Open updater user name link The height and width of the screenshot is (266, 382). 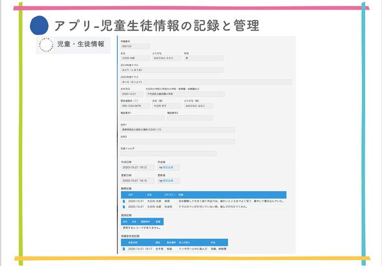point(168,181)
